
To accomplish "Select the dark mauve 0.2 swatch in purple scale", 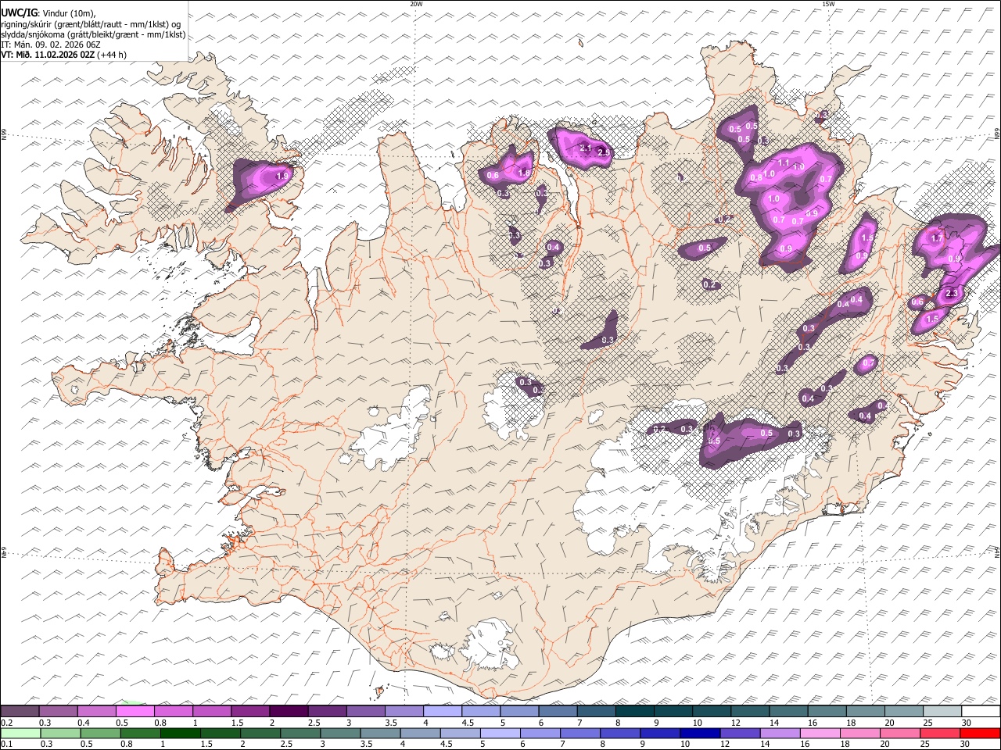I will pos(20,712).
